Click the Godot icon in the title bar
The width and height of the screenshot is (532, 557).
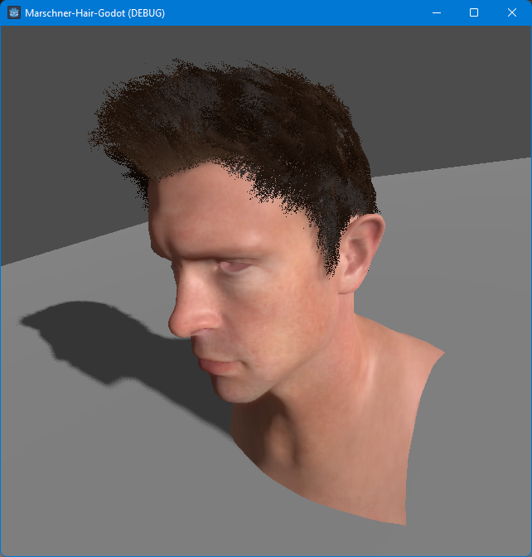14,12
